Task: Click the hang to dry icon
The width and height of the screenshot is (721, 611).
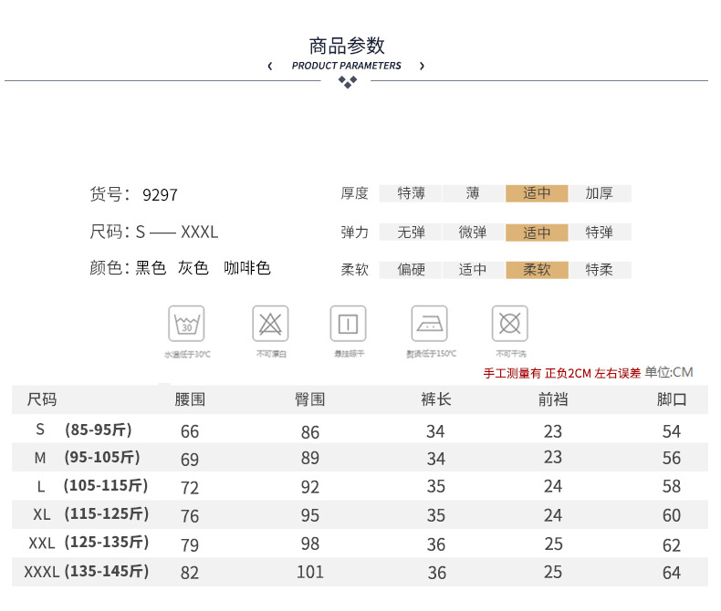Action: click(348, 324)
